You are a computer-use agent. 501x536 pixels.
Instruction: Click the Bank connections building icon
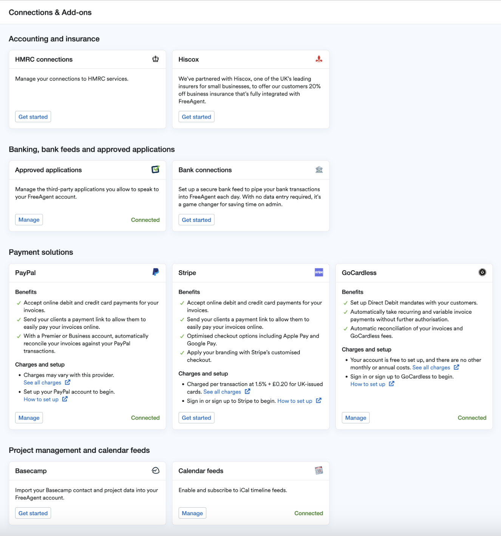tap(319, 170)
